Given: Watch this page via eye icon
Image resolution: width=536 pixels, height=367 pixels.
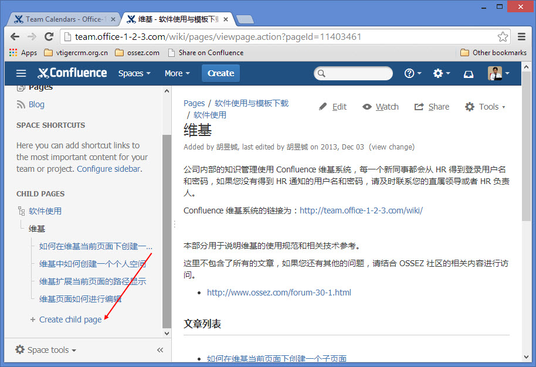Looking at the screenshot, I should coord(367,107).
